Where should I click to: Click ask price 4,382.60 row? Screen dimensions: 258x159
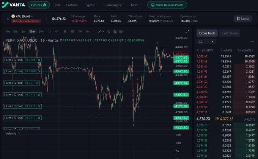pos(225,56)
